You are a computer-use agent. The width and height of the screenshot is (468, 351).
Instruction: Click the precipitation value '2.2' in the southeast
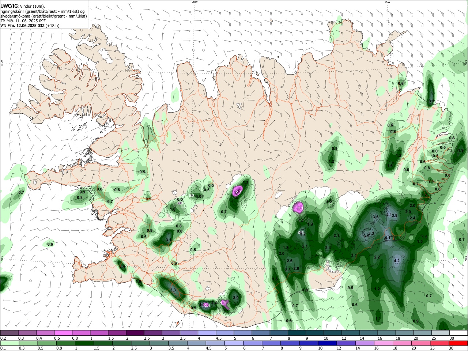pos(377,257)
